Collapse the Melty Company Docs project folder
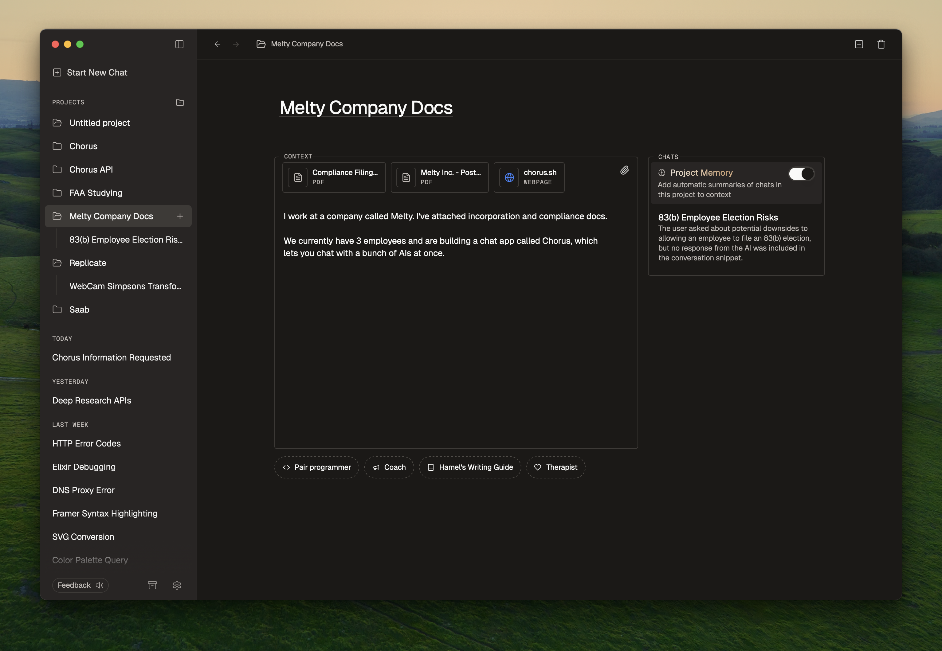This screenshot has width=942, height=651. [57, 216]
